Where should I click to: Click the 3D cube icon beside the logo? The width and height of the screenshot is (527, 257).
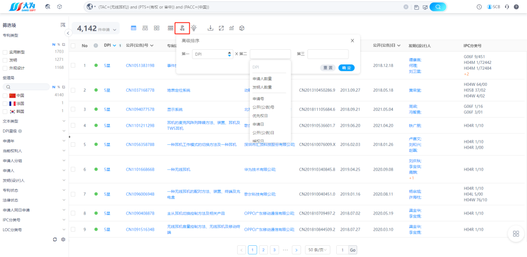(60, 7)
